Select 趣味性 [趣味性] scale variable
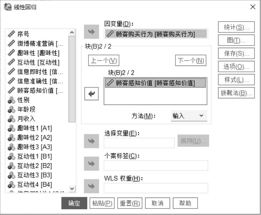Viewport: 261px width, 215px height. pyautogui.click(x=37, y=53)
